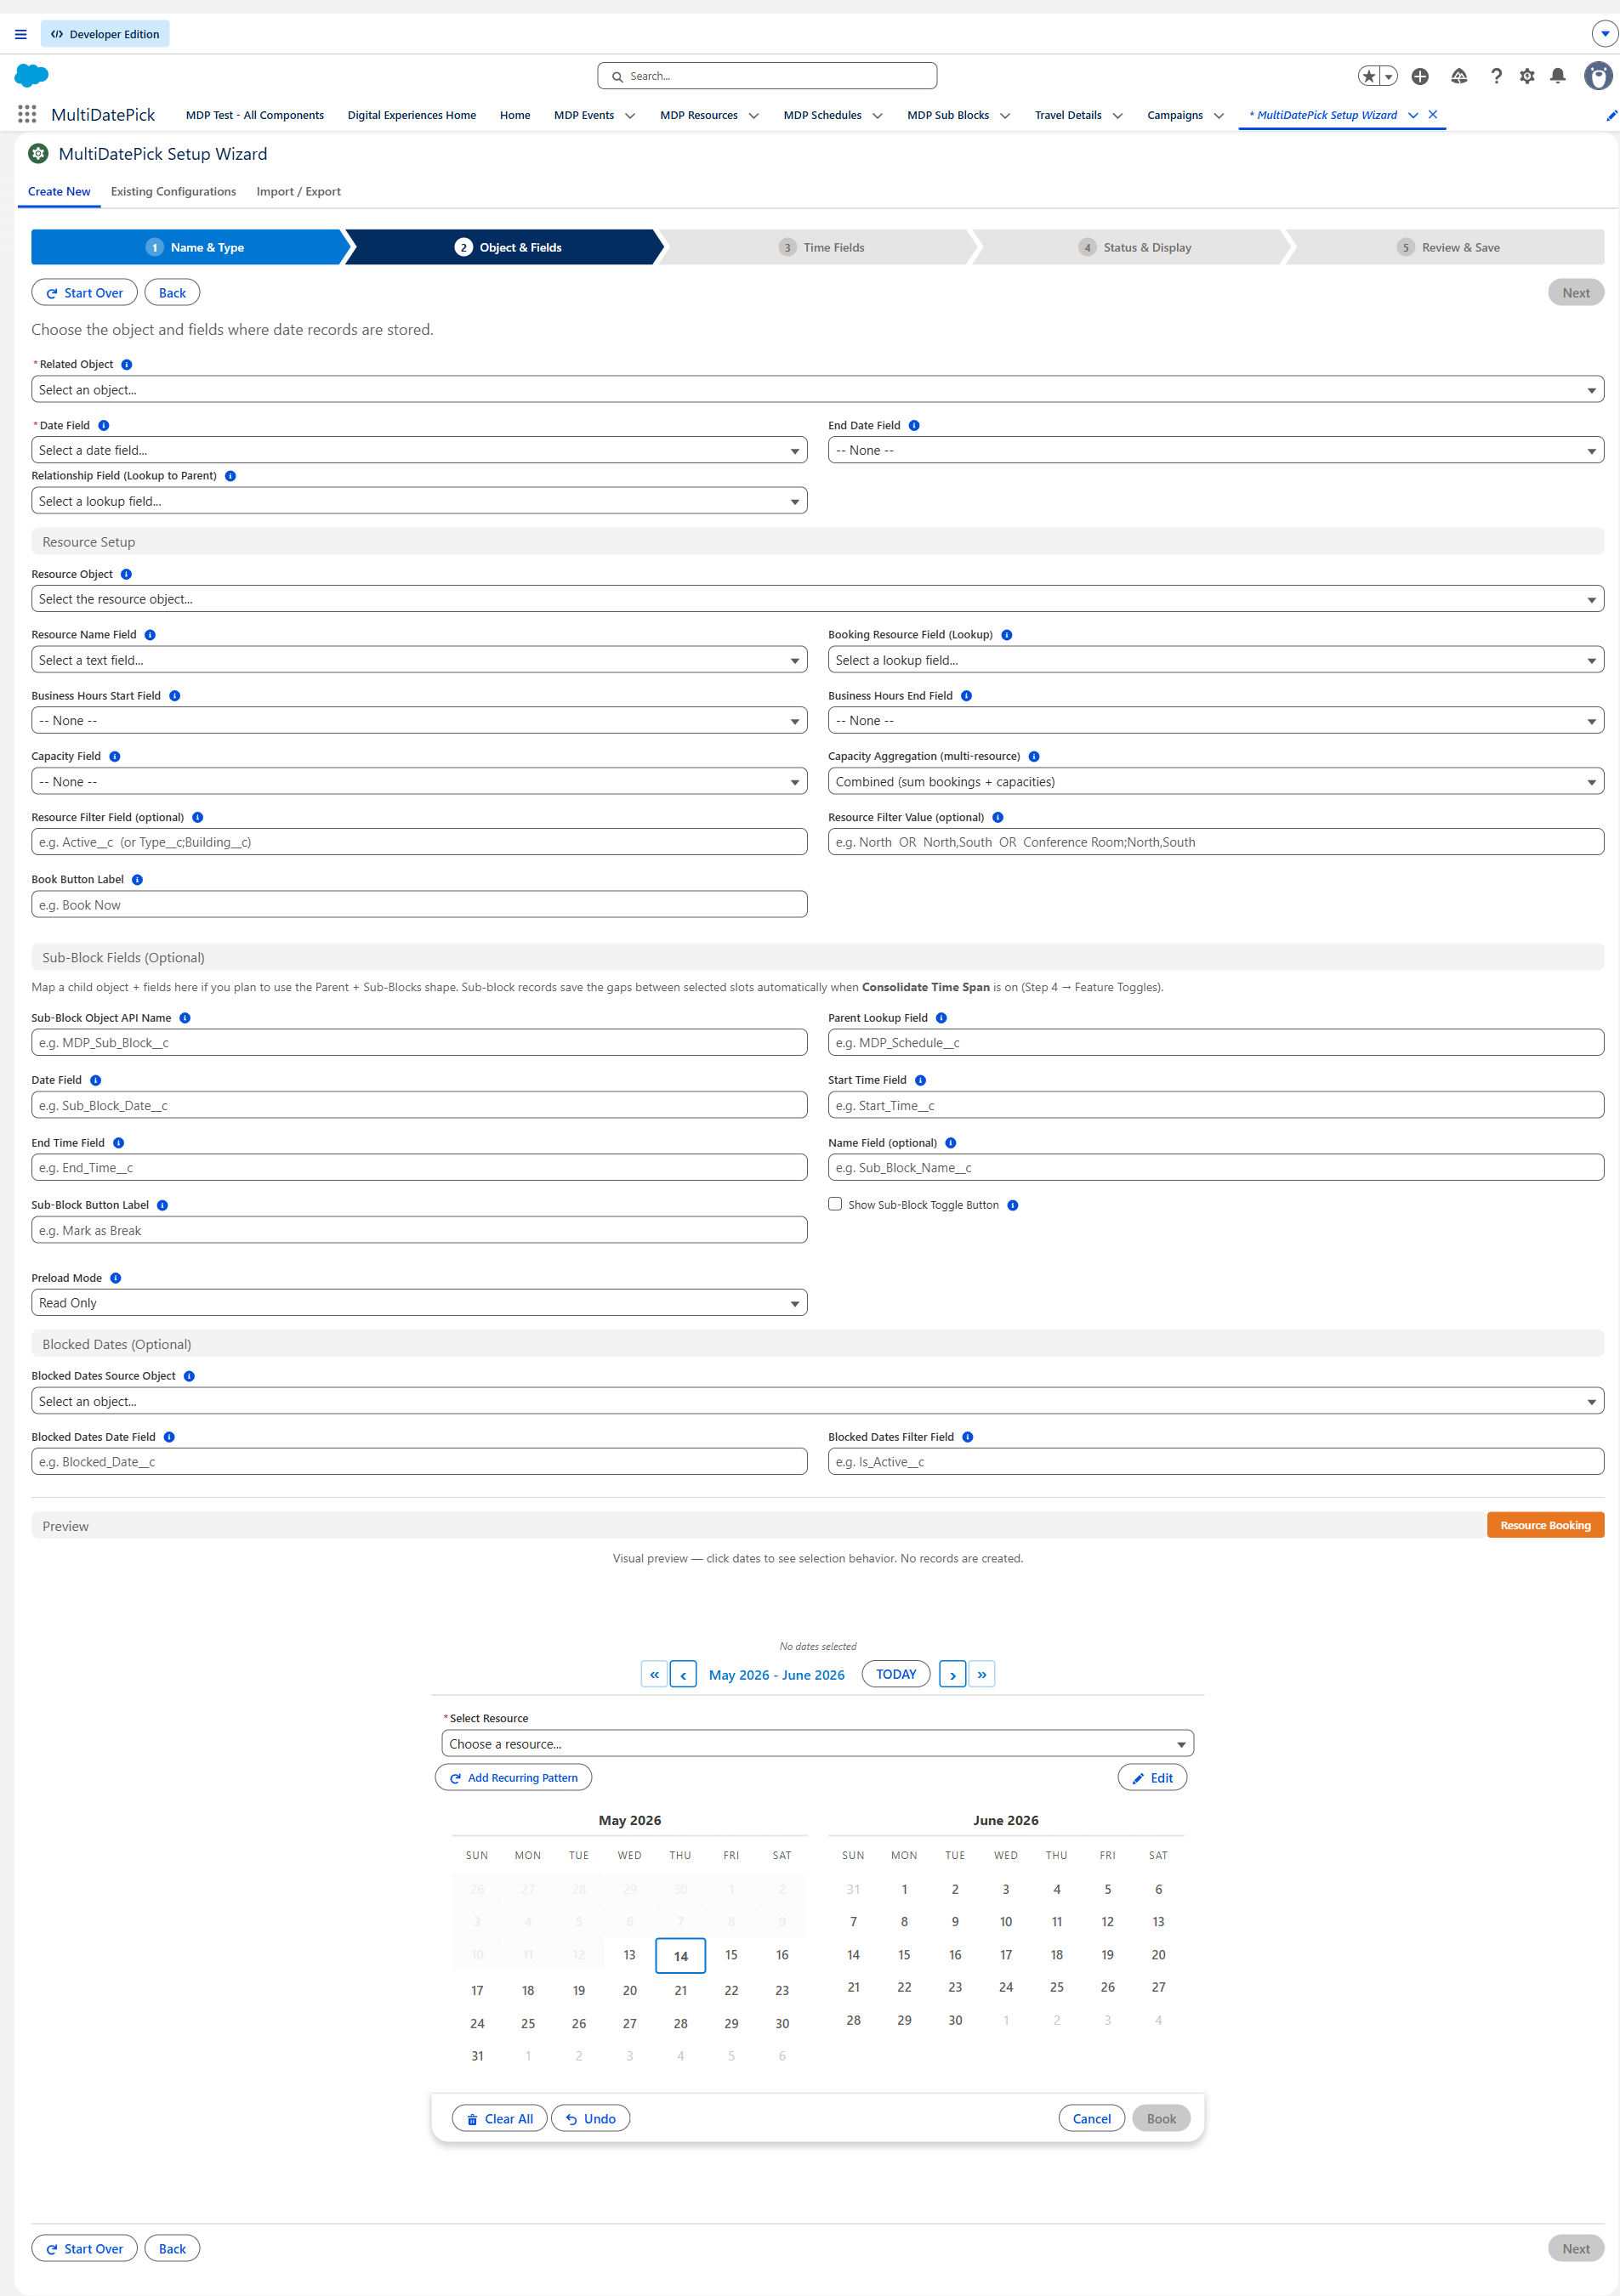Show info tooltip for Preload Mode

click(116, 1278)
